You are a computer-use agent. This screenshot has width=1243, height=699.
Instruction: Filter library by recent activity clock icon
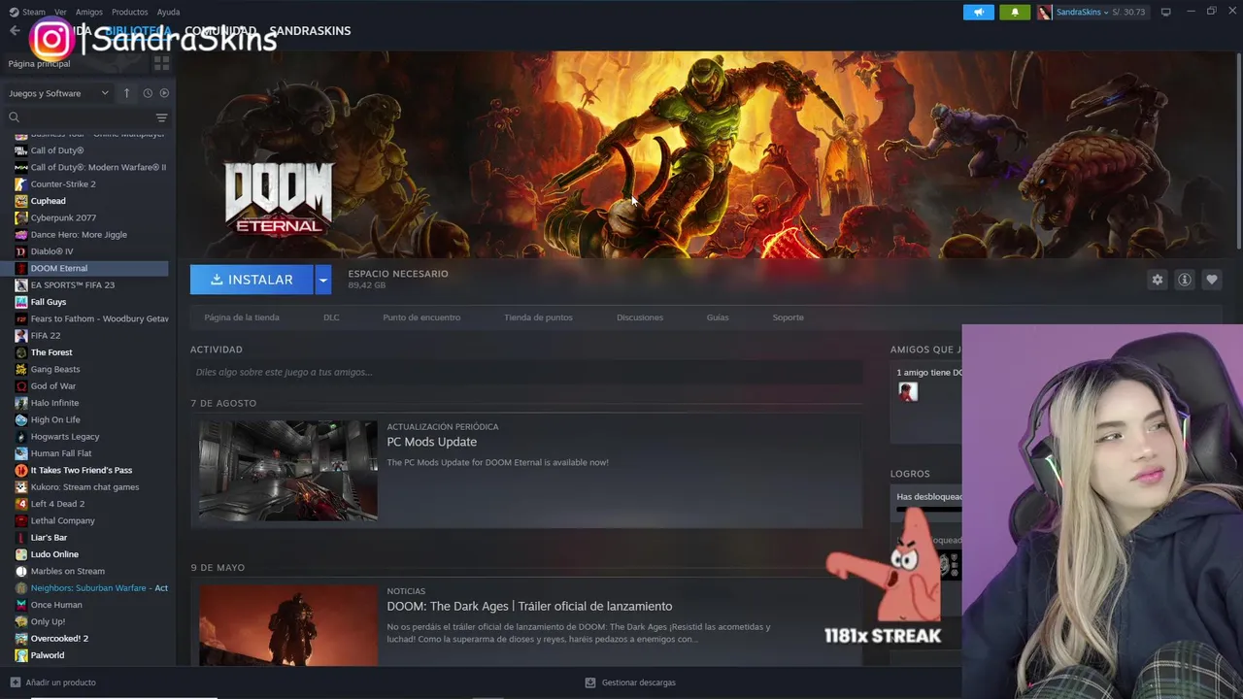click(148, 93)
